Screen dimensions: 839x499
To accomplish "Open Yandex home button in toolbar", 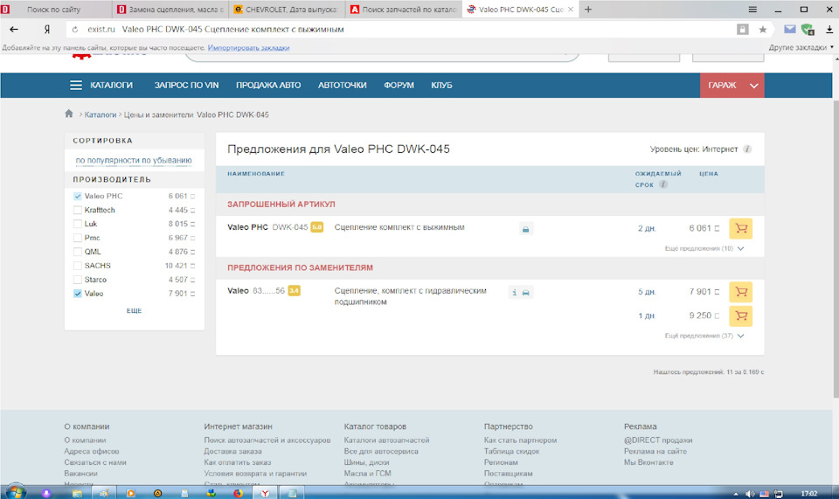I will tap(47, 30).
